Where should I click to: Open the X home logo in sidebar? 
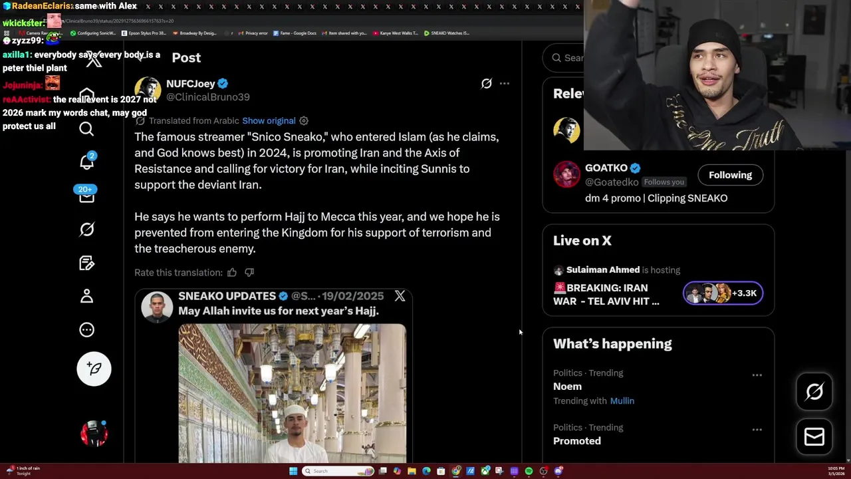pos(94,61)
